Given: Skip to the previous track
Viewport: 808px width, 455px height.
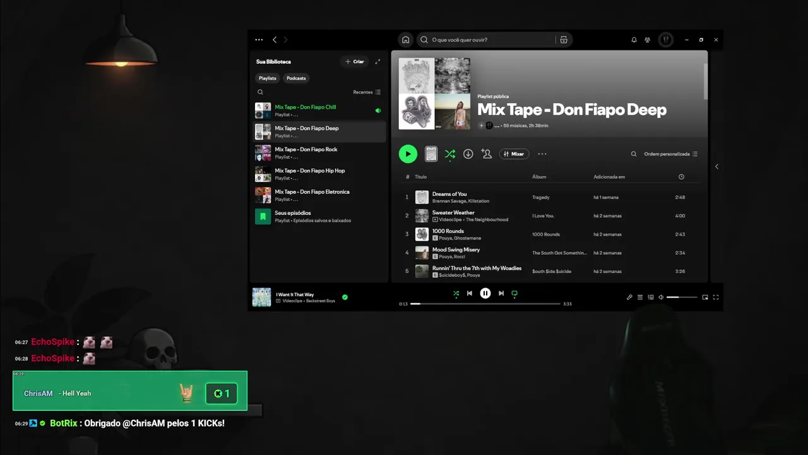Looking at the screenshot, I should 470,293.
